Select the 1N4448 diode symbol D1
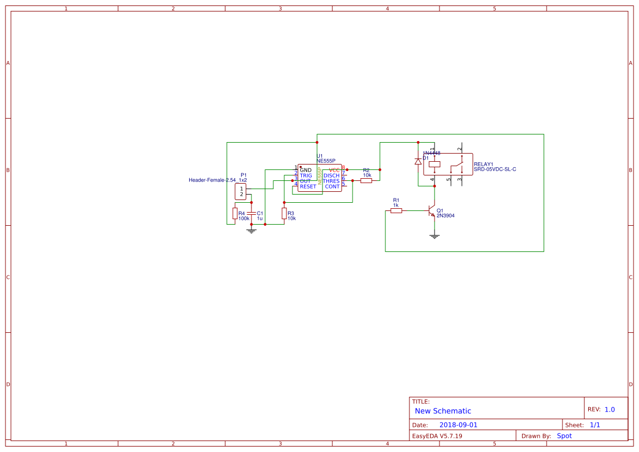639x452 pixels. pyautogui.click(x=418, y=162)
